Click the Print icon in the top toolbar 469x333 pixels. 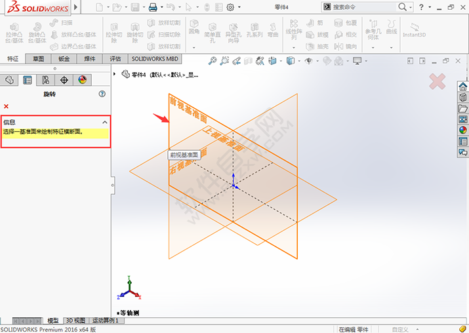153,7
